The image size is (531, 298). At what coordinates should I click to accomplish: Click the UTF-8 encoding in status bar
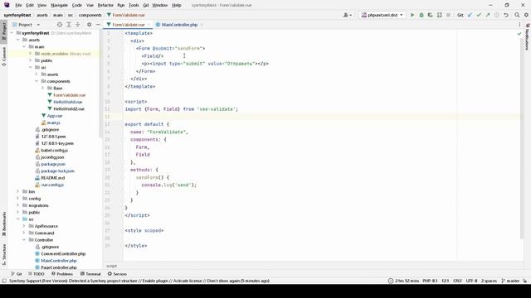471,281
